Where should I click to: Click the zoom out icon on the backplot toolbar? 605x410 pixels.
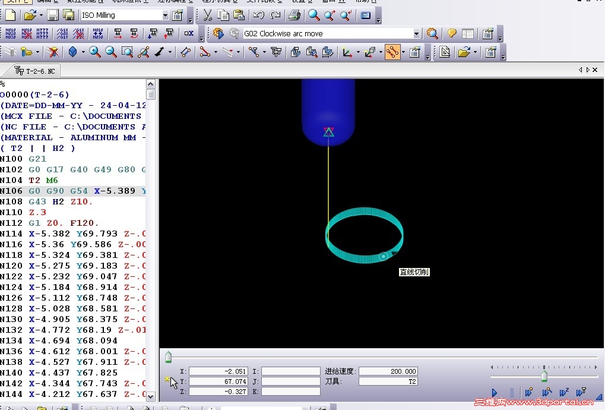click(x=111, y=52)
